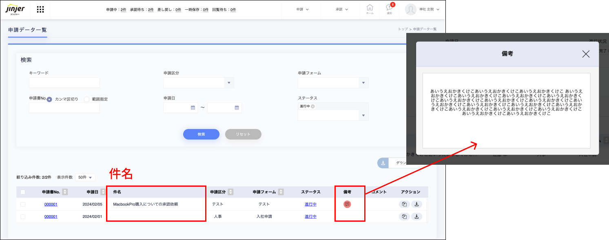Select the 範囲指定 radio button
This screenshot has height=240, width=609.
pos(86,99)
